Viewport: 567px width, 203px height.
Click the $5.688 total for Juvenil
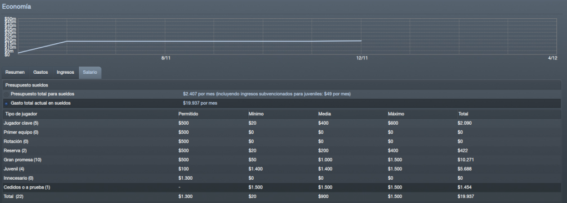click(465, 169)
